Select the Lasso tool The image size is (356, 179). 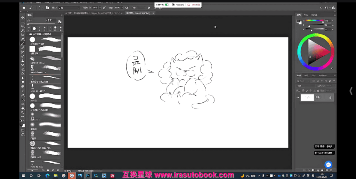tap(23, 26)
